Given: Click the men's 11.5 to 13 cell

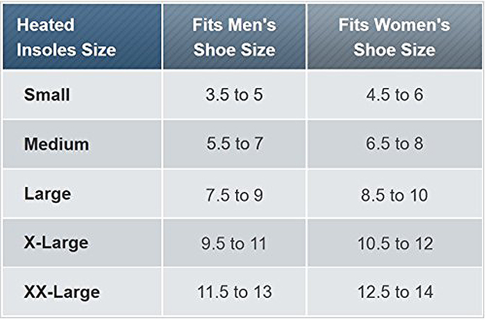Looking at the screenshot, I should click(235, 292).
